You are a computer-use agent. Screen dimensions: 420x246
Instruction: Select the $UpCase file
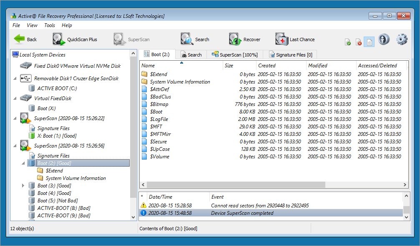pyautogui.click(x=160, y=149)
